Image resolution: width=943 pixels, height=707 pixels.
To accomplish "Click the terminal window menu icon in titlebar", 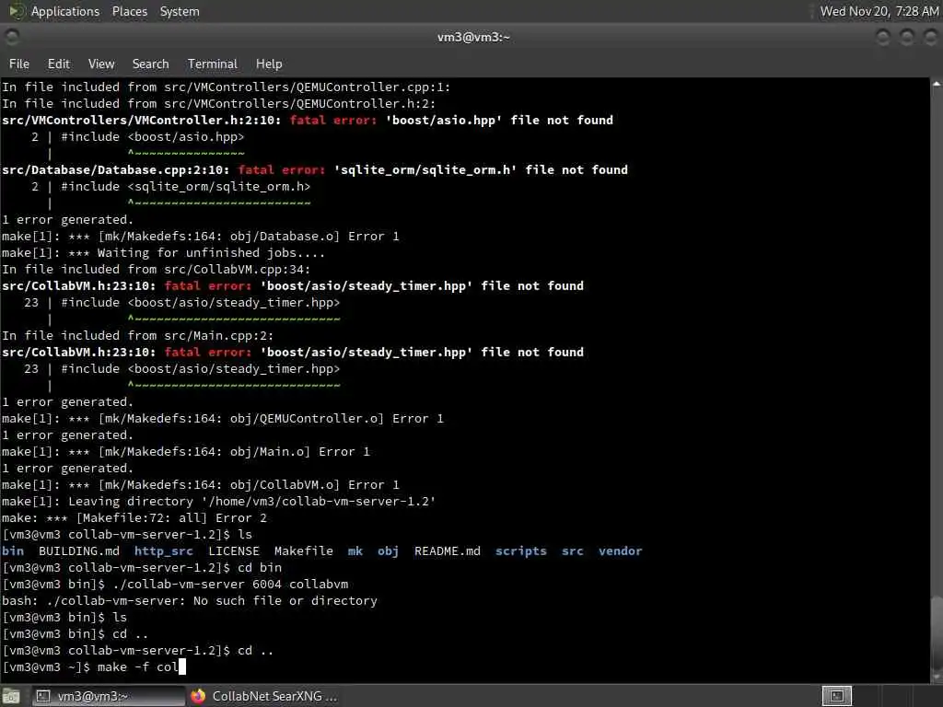I will (x=11, y=37).
